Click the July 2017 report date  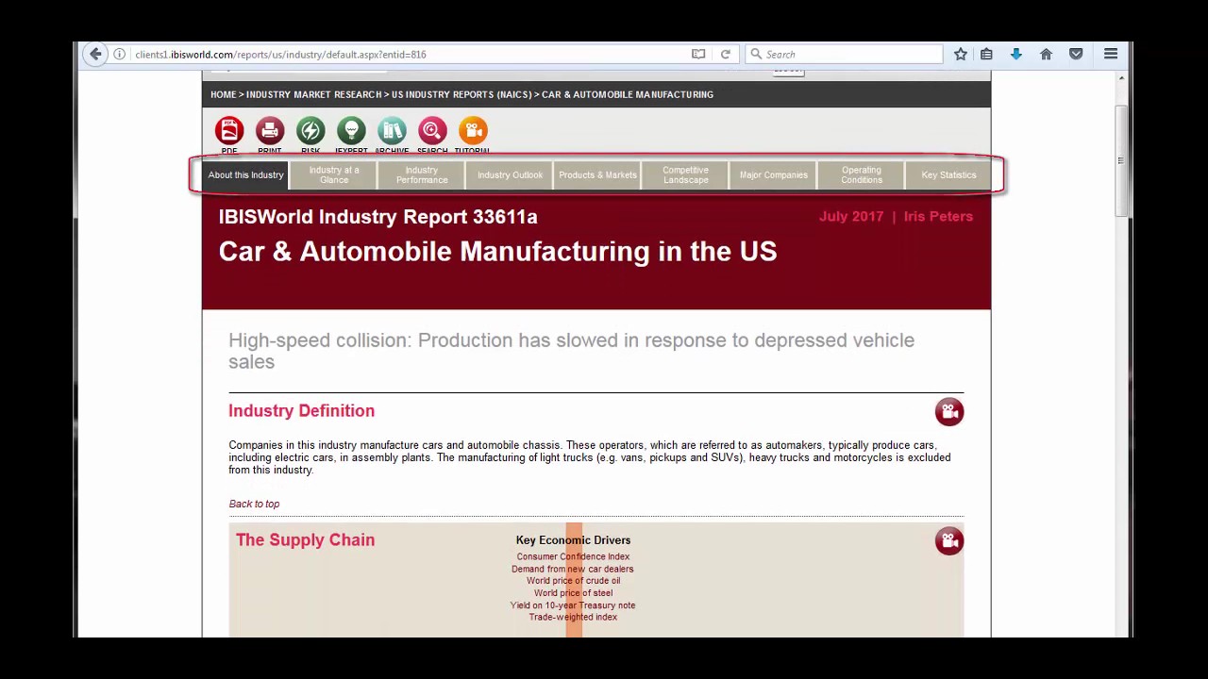[x=851, y=216]
